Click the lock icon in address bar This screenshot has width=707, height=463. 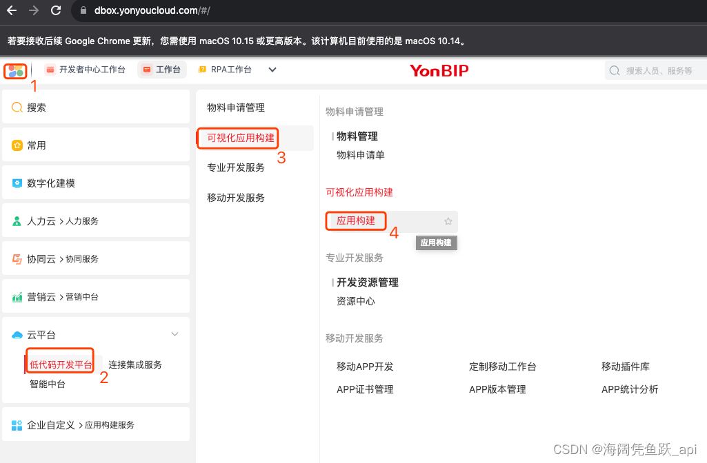coord(83,10)
